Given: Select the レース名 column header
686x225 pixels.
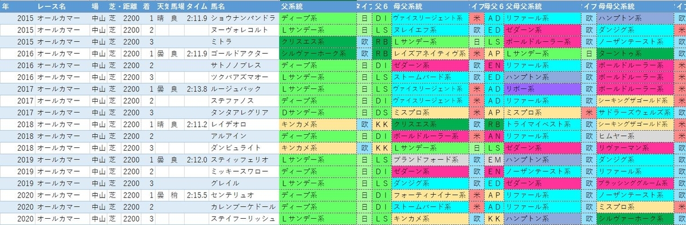Looking at the screenshot, I should tap(62, 6).
